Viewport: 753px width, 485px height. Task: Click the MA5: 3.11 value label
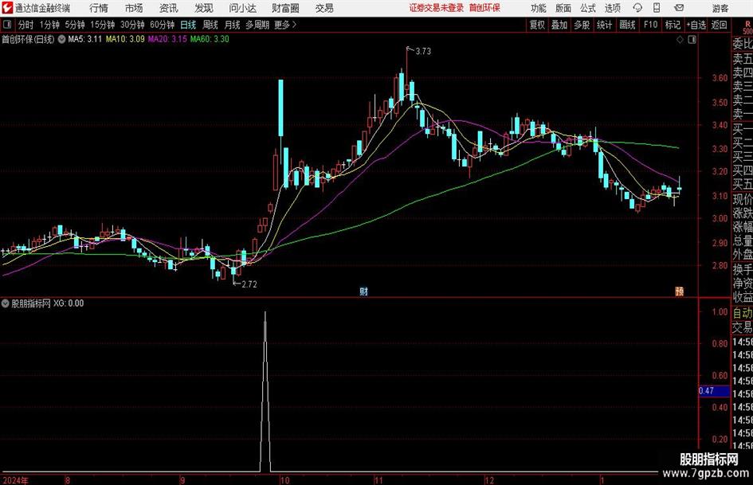point(85,39)
